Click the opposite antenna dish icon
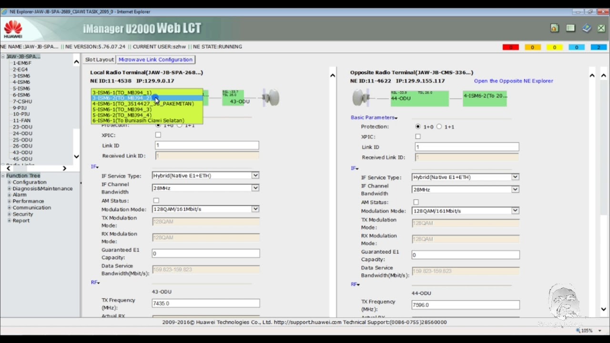The image size is (610, 343). pos(361,98)
